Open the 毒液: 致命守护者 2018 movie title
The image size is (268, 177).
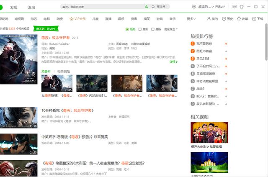click(x=56, y=38)
